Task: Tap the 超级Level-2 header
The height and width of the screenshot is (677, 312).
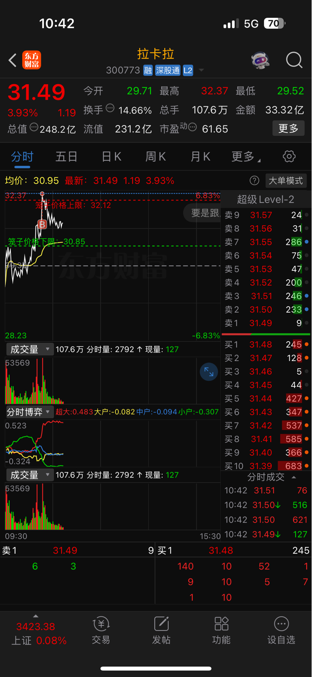Action: (x=266, y=199)
